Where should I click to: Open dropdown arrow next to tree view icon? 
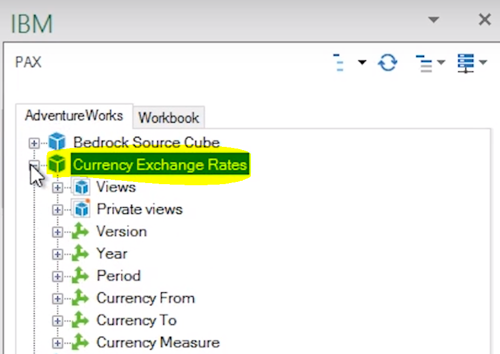pos(362,62)
